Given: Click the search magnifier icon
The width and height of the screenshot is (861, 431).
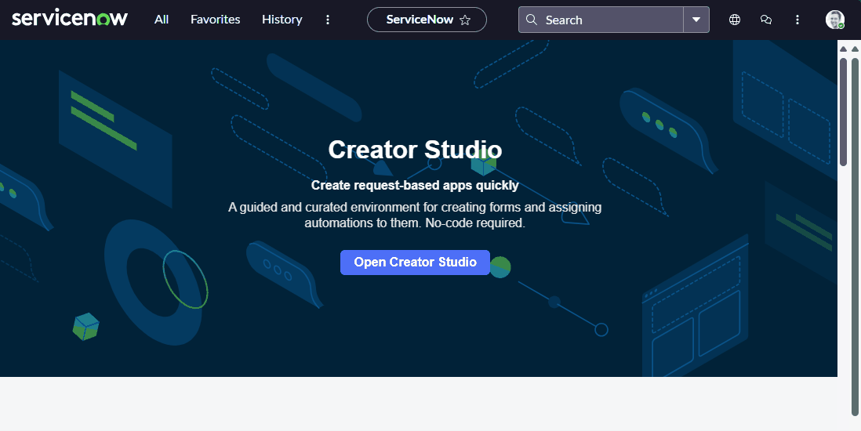Looking at the screenshot, I should click(x=531, y=20).
